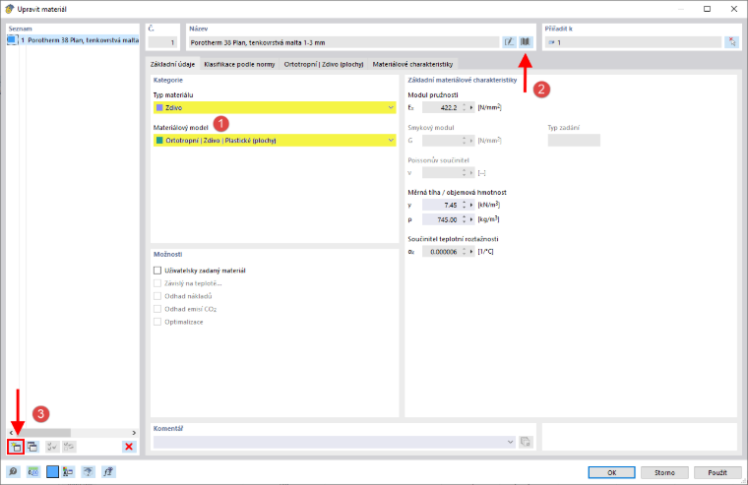The image size is (748, 485).
Task: Click the blue swatch of material 1 in list
Action: point(12,40)
